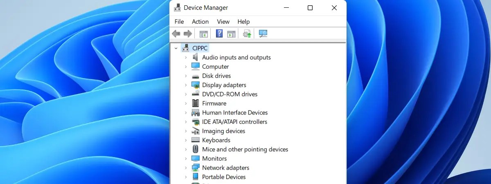Expand the Display adapters category
Image resolution: width=491 pixels, height=184 pixels.
point(185,85)
